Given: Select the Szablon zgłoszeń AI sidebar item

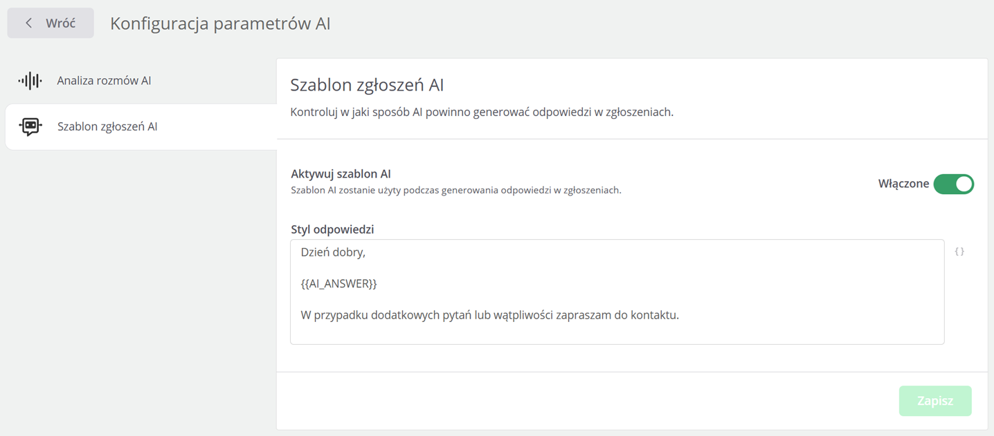Looking at the screenshot, I should click(x=141, y=127).
